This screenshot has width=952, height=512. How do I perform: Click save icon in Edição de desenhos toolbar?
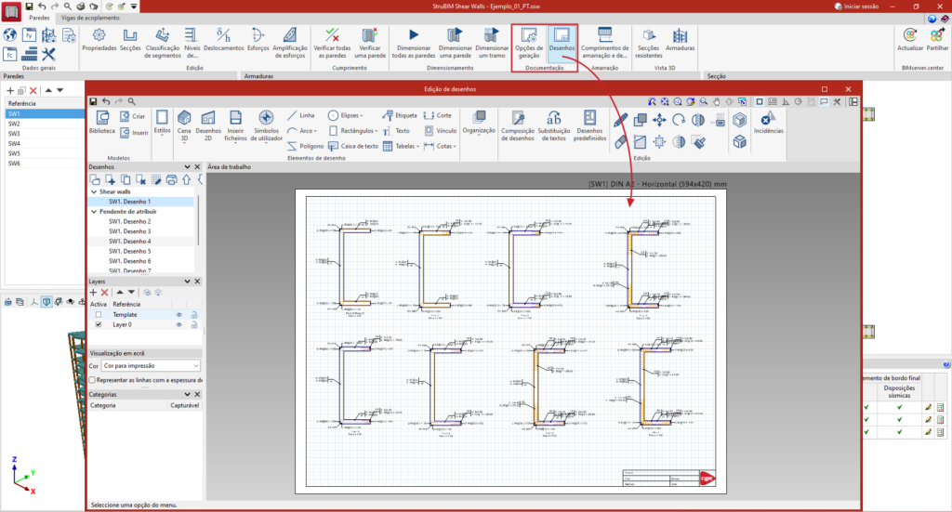click(x=93, y=102)
